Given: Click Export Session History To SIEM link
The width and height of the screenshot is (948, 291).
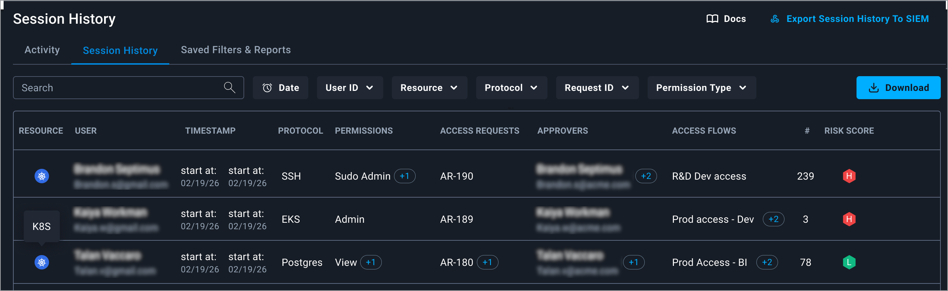Looking at the screenshot, I should [857, 19].
